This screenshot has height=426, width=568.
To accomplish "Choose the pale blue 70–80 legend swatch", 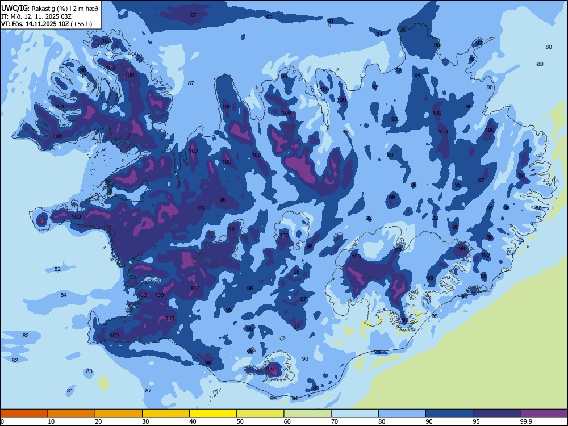I will click(354, 414).
